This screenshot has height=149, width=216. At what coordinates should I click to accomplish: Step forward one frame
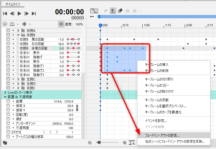point(27,13)
